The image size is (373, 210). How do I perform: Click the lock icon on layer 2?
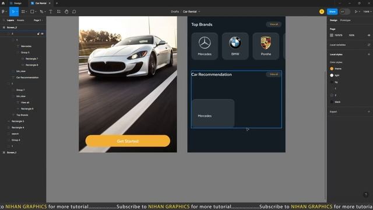click(x=38, y=34)
